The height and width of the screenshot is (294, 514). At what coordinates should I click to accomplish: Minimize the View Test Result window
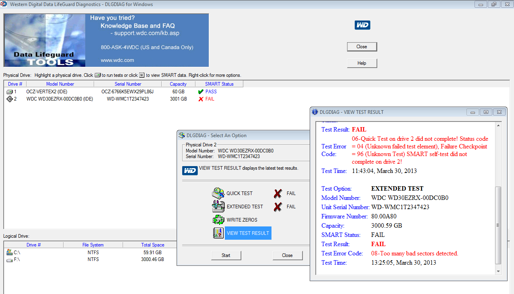pyautogui.click(x=473, y=112)
